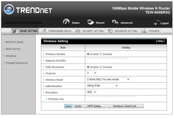Click arrow bullet beside Encryption
The height and width of the screenshot is (118, 174).
tap(43, 93)
